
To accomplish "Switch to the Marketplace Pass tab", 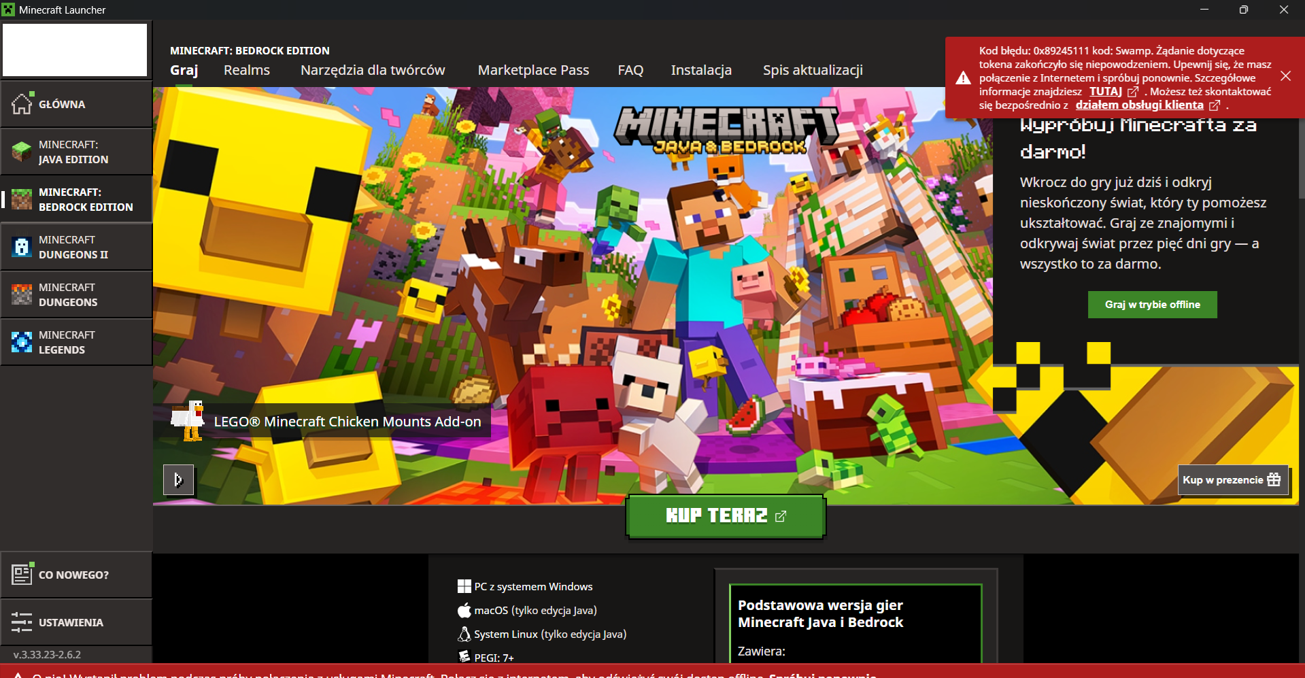I will [x=533, y=70].
